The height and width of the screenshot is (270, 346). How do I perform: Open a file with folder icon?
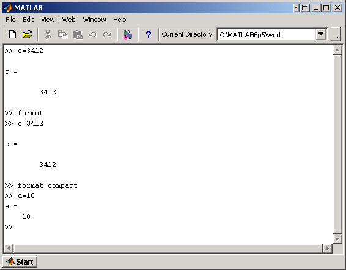28,35
